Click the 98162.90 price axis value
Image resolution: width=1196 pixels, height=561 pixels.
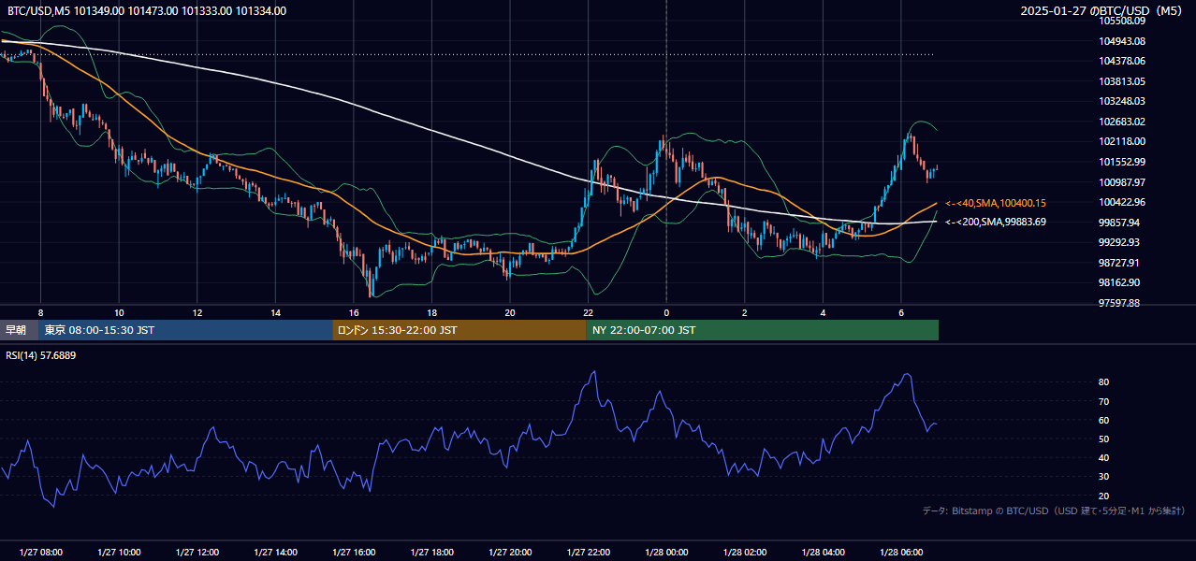[1119, 282]
